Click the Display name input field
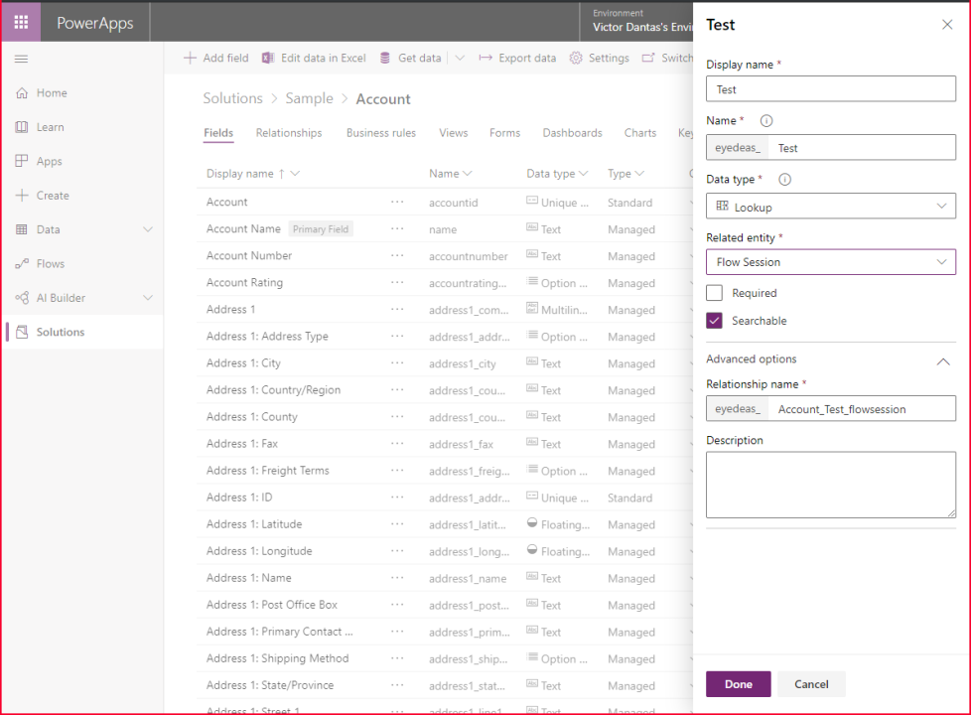 click(830, 89)
